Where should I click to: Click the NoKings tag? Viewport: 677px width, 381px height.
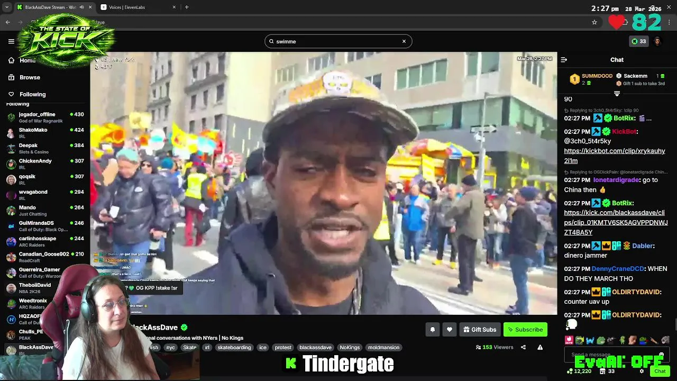click(350, 348)
